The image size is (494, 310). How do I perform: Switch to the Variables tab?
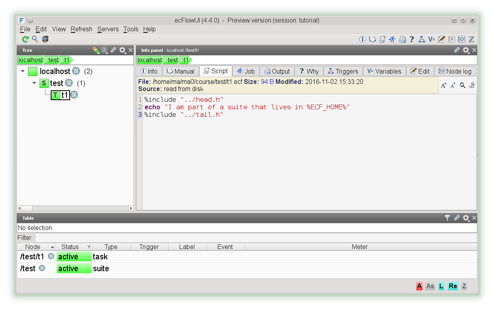[384, 71]
